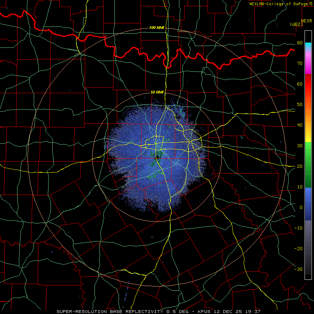
Task: Click the 50 NMI range ring label
Action: (x=157, y=92)
